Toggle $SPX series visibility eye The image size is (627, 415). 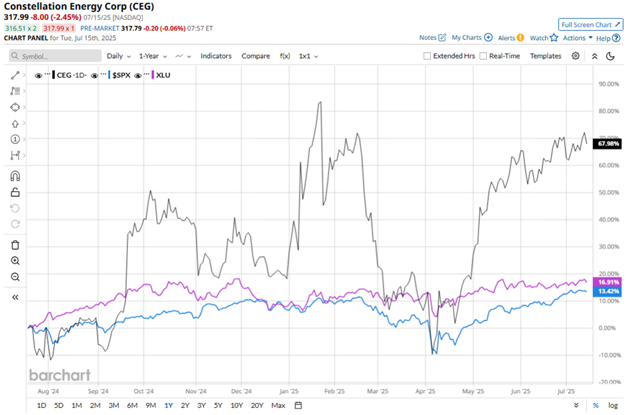94,75
